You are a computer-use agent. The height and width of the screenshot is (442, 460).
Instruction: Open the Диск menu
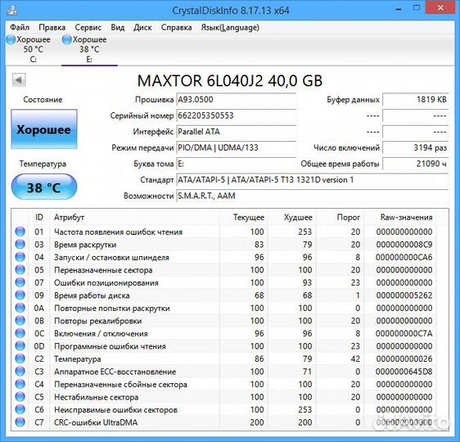142,28
